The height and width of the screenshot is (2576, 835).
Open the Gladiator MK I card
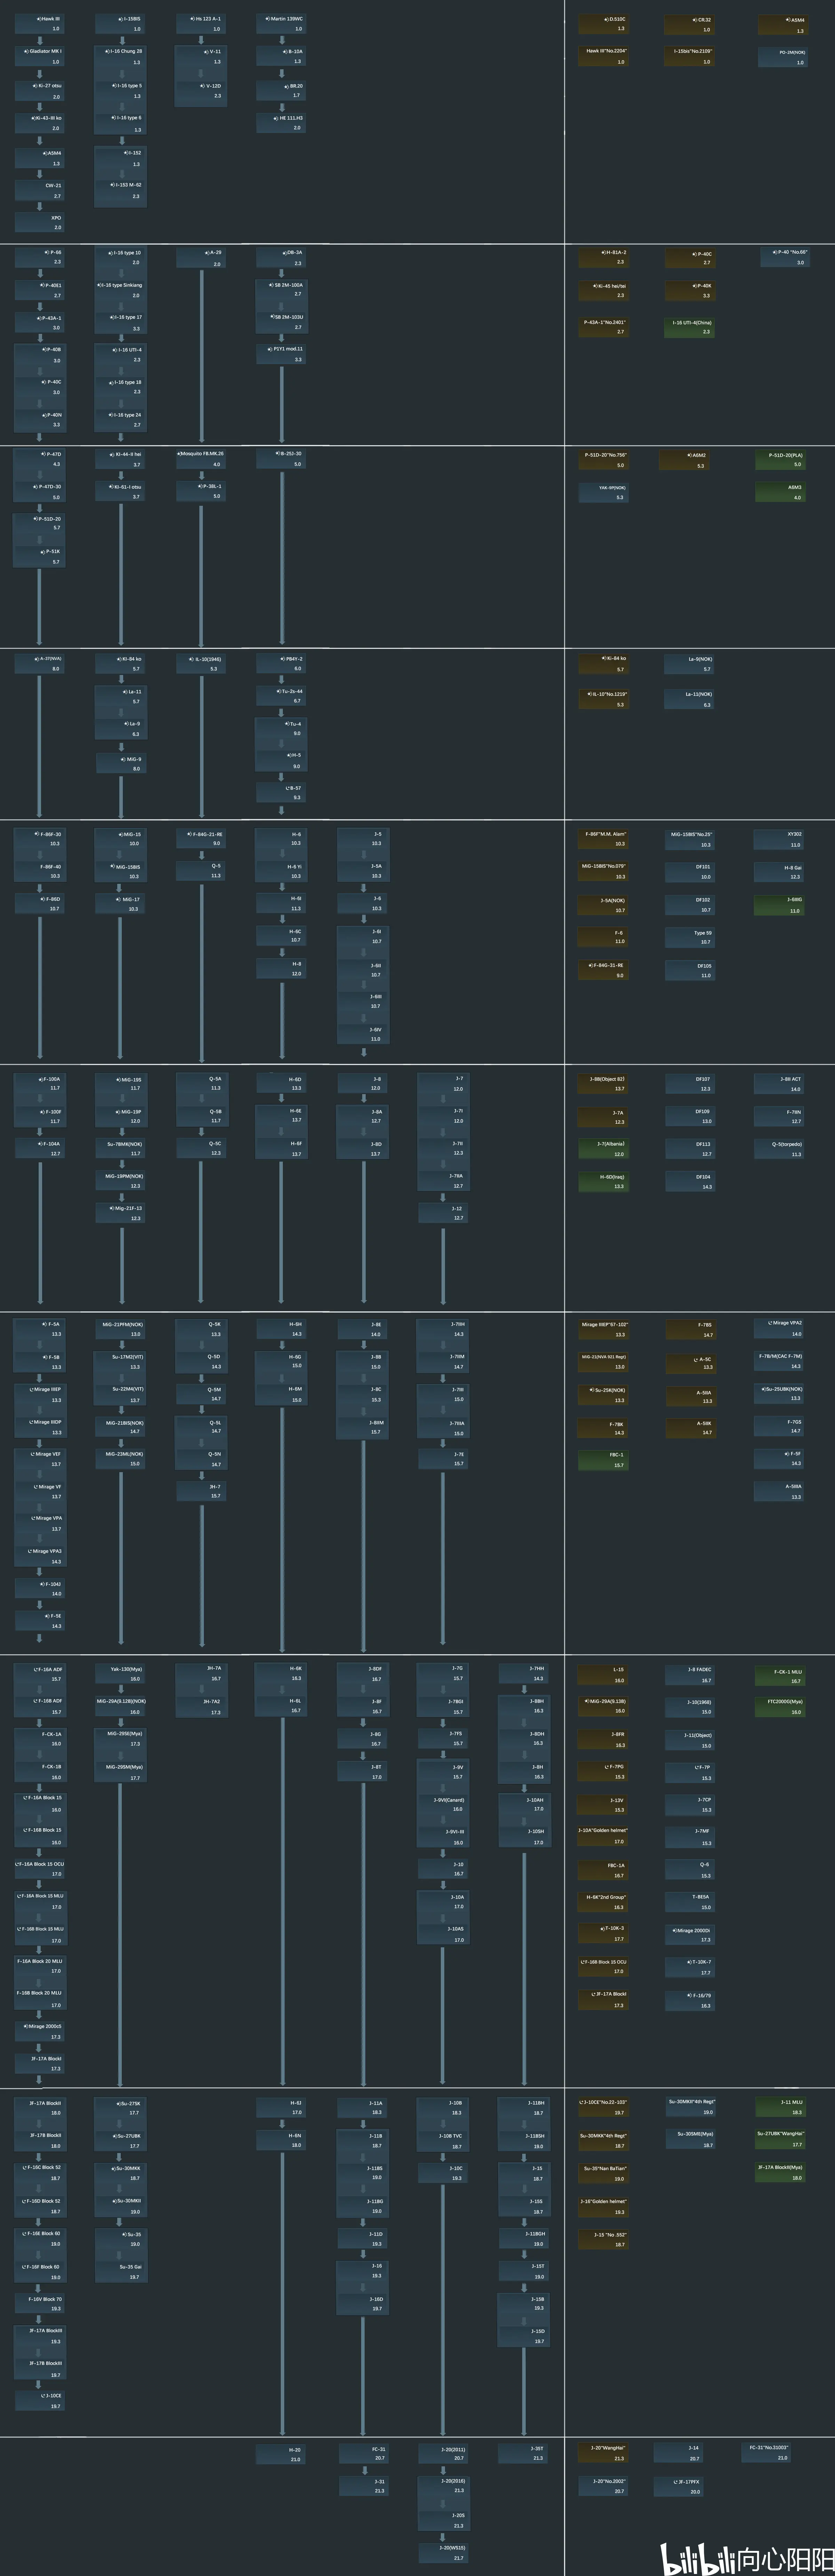(x=40, y=56)
